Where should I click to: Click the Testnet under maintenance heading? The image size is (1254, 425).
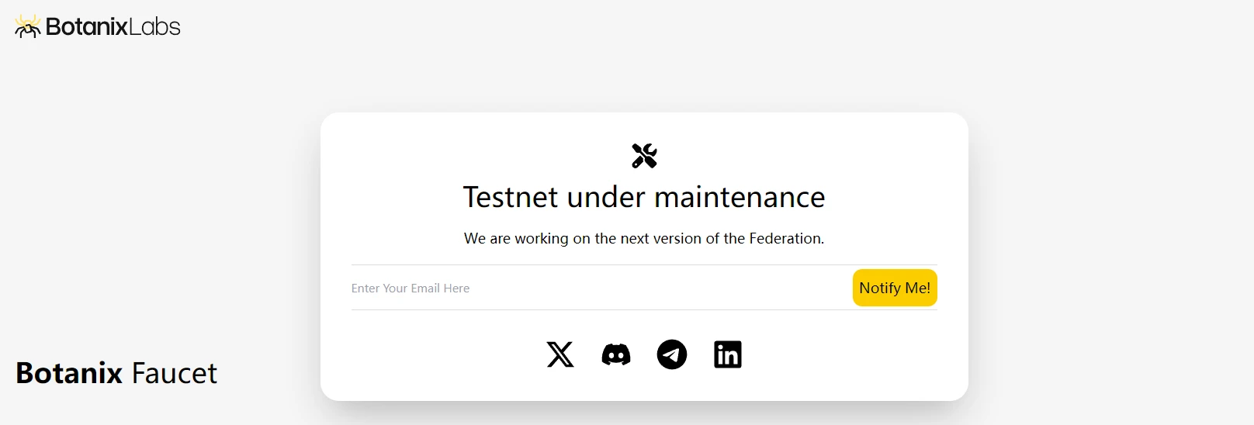(x=644, y=197)
